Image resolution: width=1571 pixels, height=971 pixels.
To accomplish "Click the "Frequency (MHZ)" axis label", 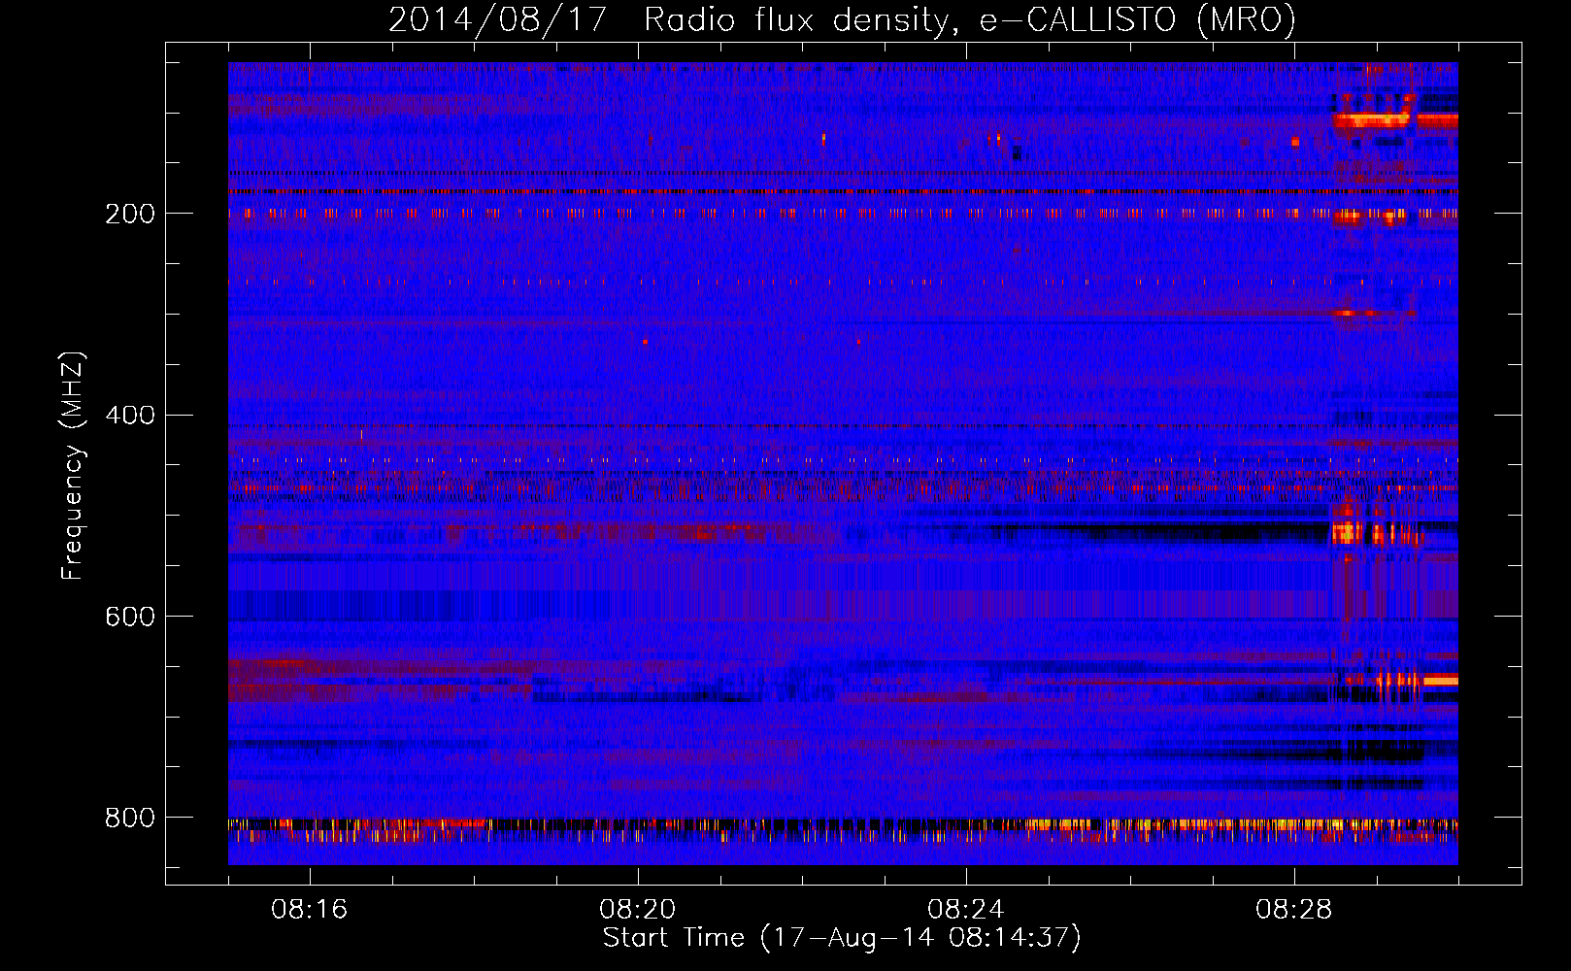I will tap(73, 466).
